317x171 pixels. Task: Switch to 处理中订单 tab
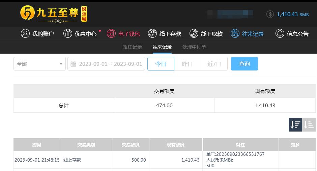click(x=194, y=47)
